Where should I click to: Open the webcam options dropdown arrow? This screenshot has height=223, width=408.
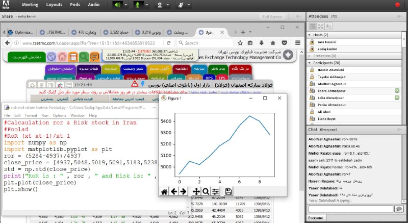click(x=168, y=5)
